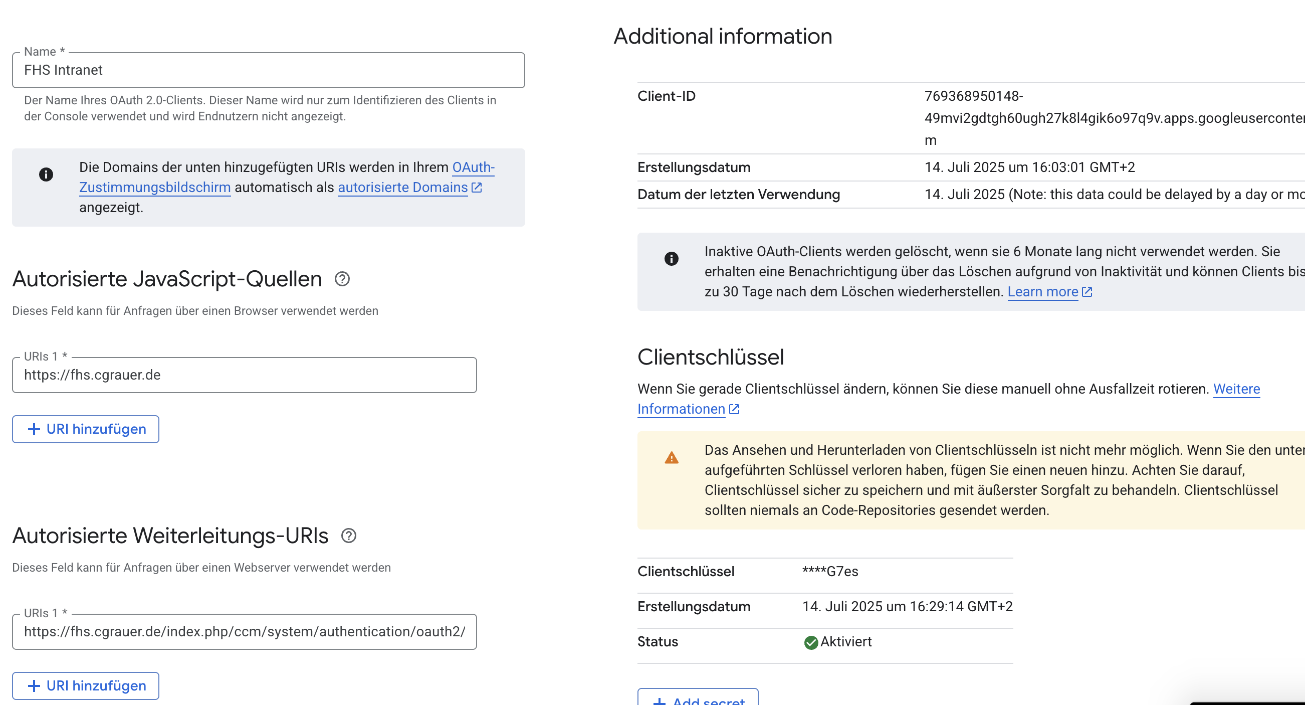Click info icon in the Domains notice
This screenshot has height=705, width=1305.
click(46, 174)
